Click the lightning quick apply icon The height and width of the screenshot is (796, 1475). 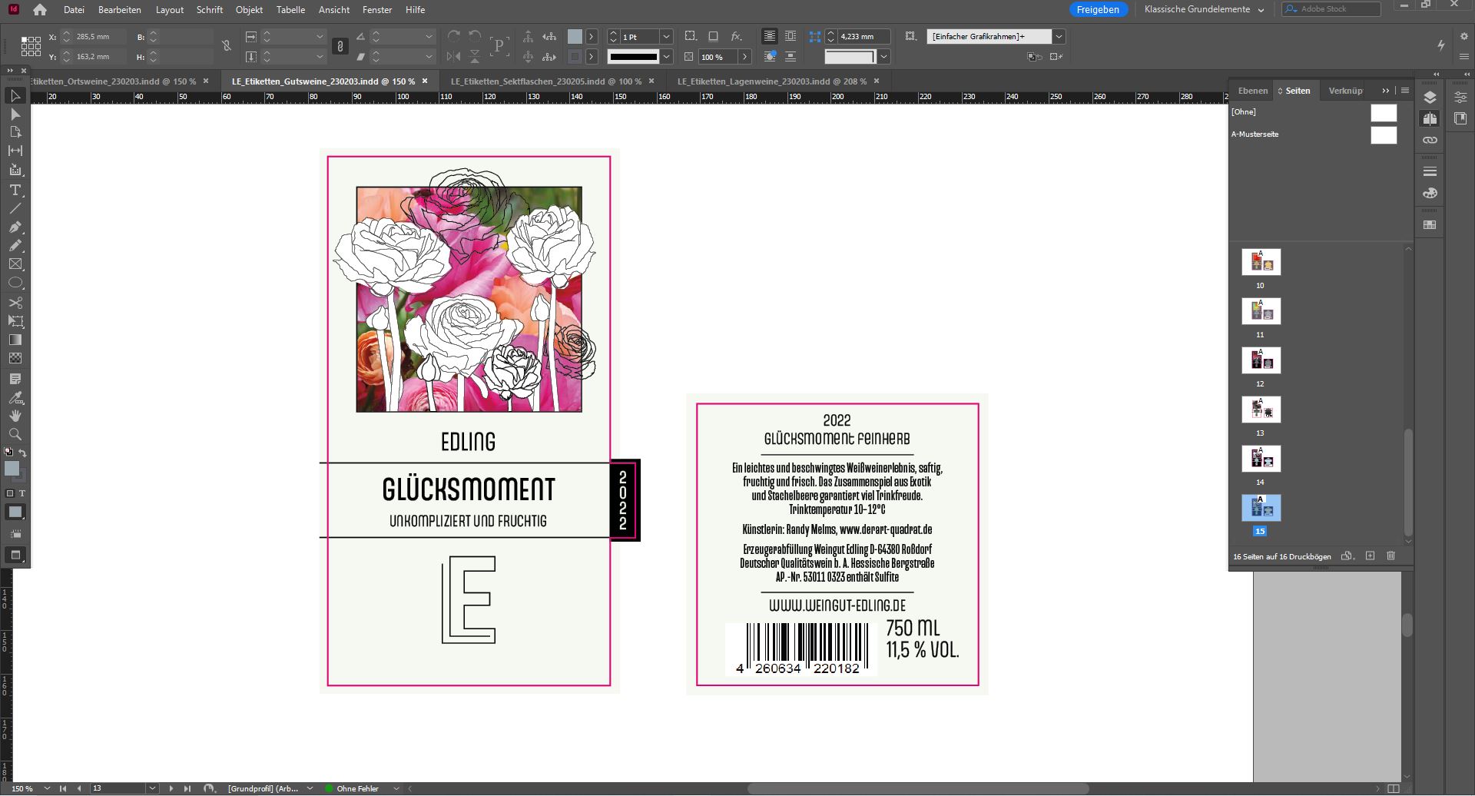(1441, 45)
